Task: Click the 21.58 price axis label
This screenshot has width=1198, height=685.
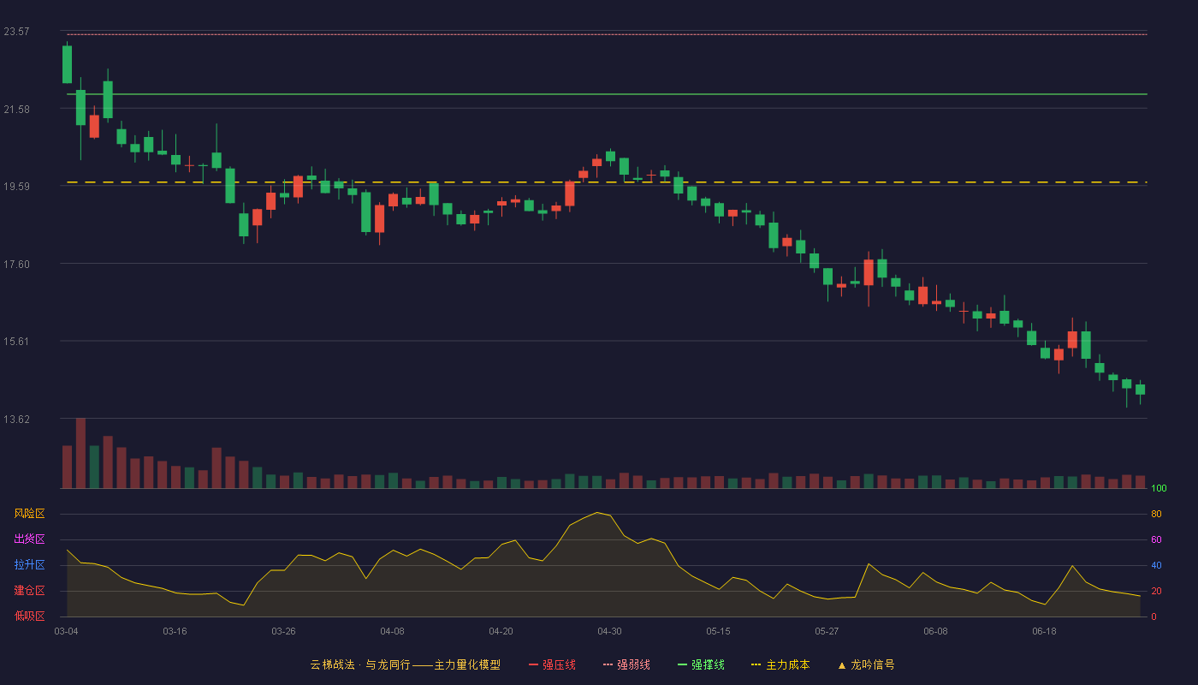Action: (x=16, y=110)
